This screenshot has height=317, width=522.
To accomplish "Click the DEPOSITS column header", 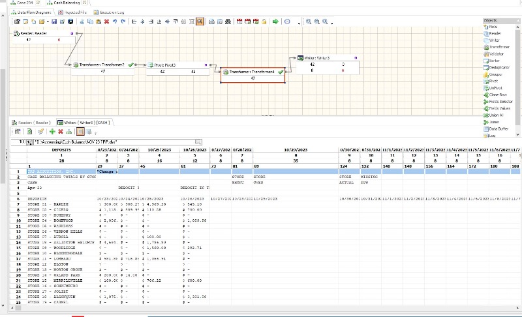I will click(61, 150).
